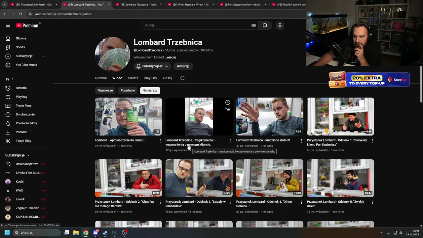Click the search magnifier button
The width and height of the screenshot is (423, 238).
click(x=265, y=25)
